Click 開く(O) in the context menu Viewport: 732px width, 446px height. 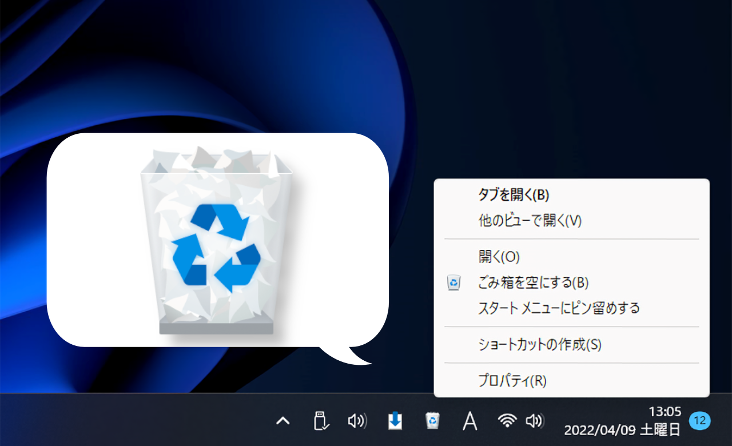pos(571,257)
